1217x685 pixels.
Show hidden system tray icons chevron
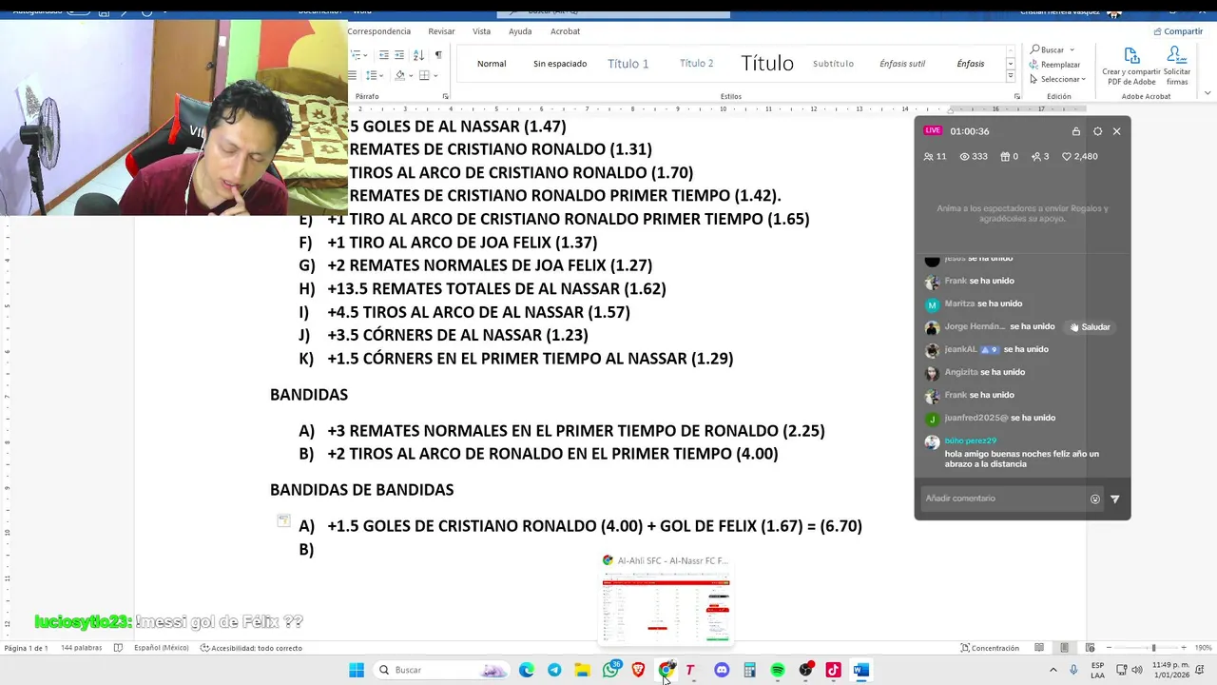click(1053, 670)
